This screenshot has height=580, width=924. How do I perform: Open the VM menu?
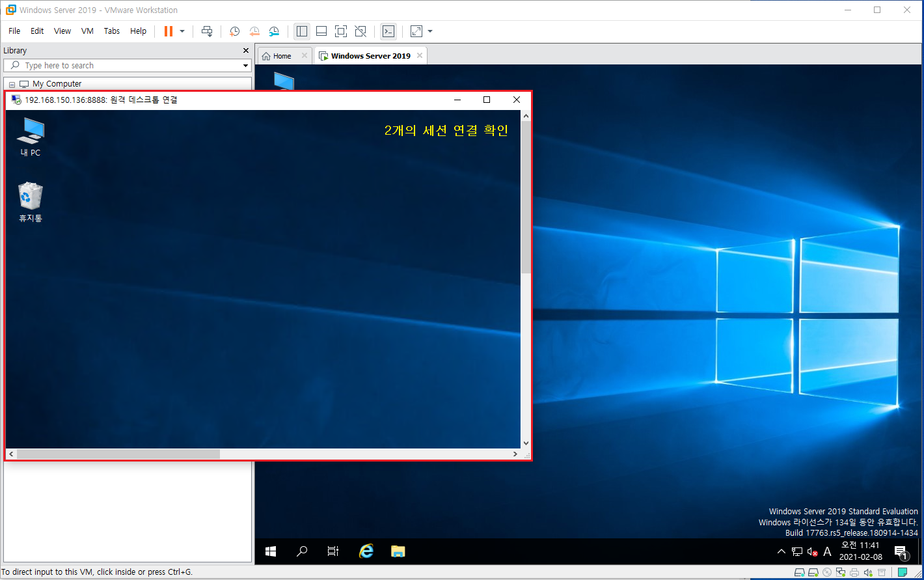tap(87, 31)
